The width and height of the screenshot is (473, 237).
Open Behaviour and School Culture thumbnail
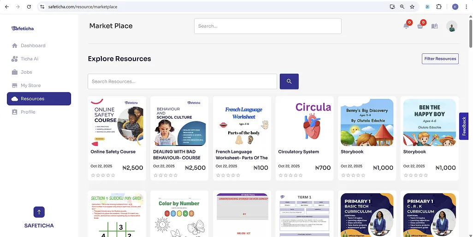[x=179, y=122]
